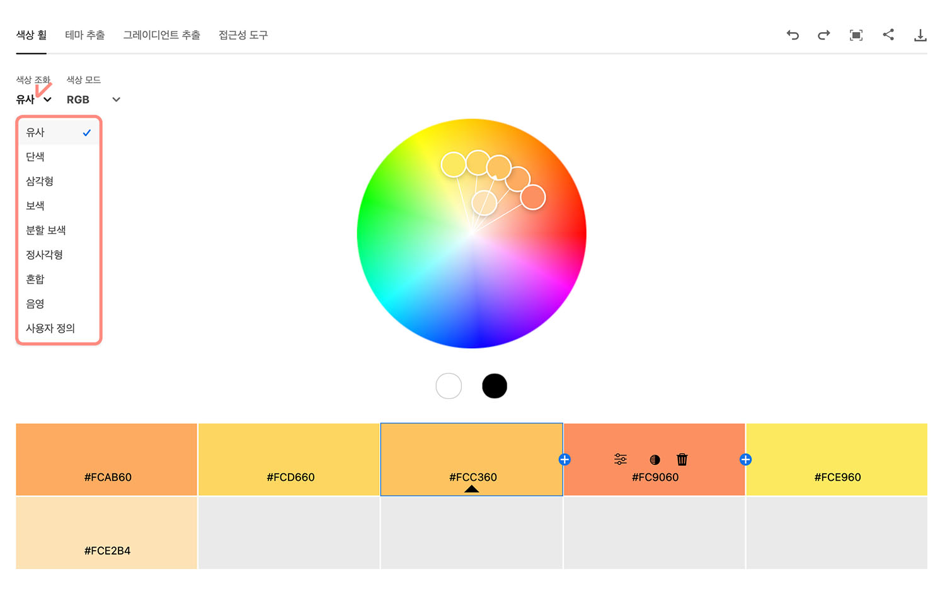Click the base color triangle marker under #FCC360
945x605 pixels.
[x=472, y=489]
